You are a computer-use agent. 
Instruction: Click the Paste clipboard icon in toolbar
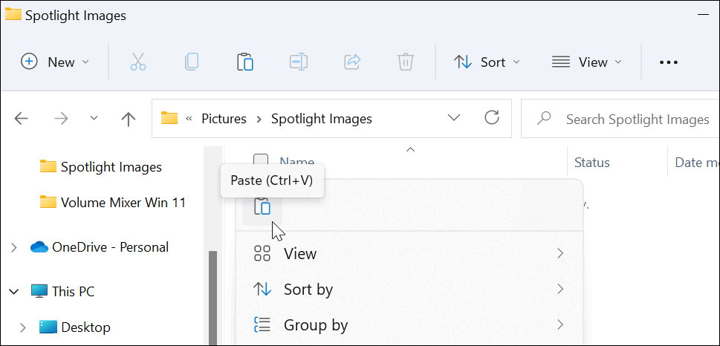[x=245, y=62]
